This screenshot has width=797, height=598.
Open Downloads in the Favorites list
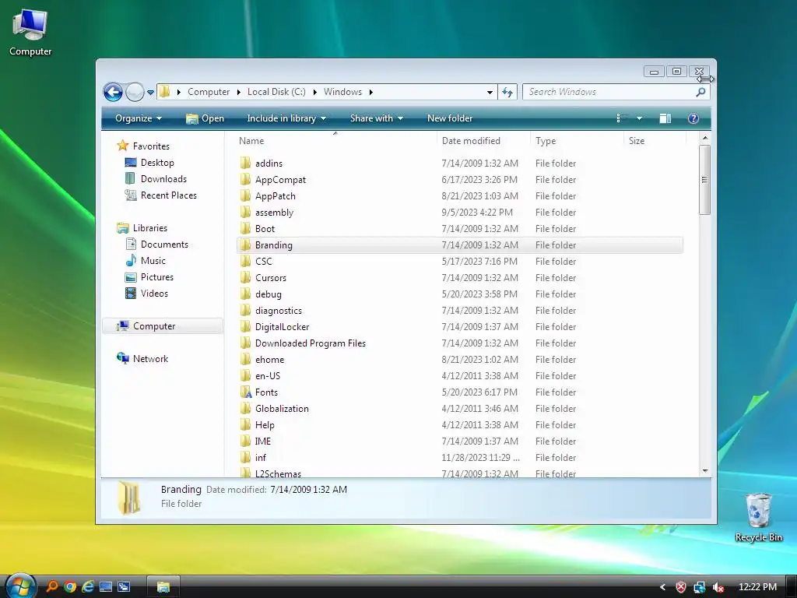coord(163,179)
